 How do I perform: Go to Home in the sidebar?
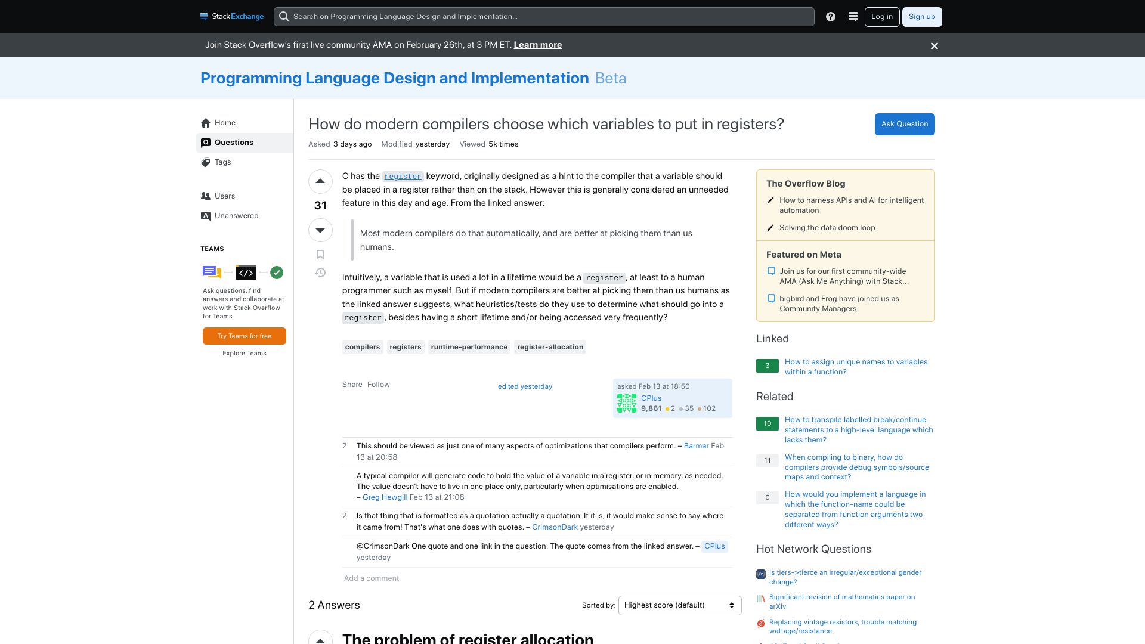point(245,123)
